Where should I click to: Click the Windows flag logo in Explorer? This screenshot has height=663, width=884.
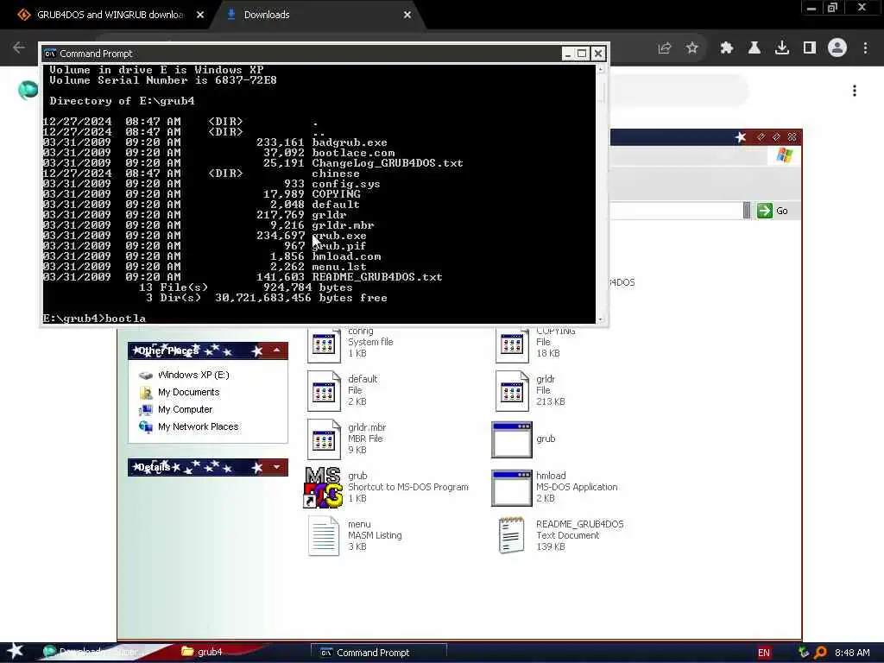click(x=784, y=155)
